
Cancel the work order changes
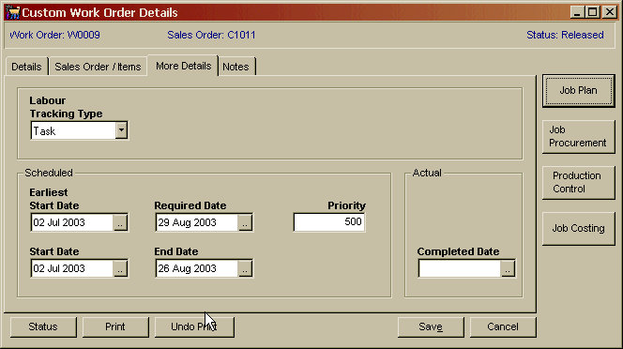pos(503,326)
